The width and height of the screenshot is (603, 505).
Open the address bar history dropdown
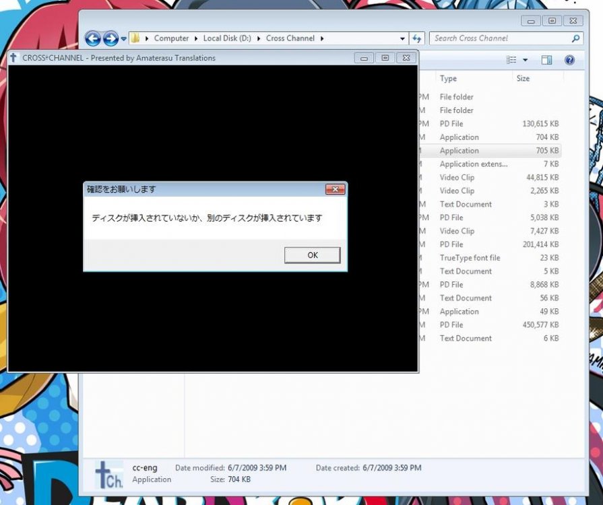coord(402,38)
